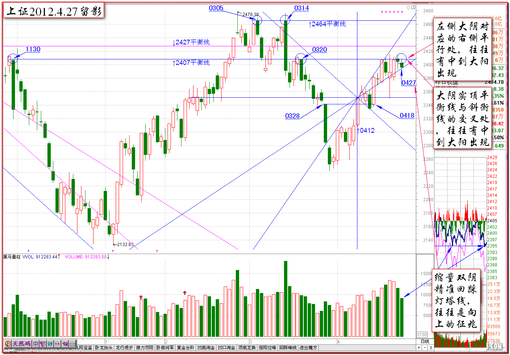Select the 顶底互换 tab
This screenshot has height=355, width=510.
click(247, 348)
